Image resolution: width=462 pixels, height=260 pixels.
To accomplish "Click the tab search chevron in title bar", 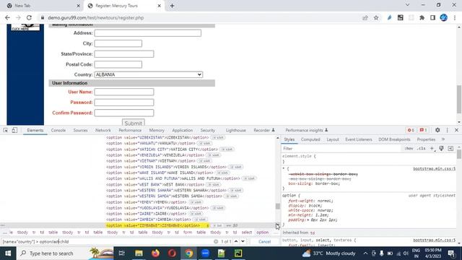I will [407, 5].
